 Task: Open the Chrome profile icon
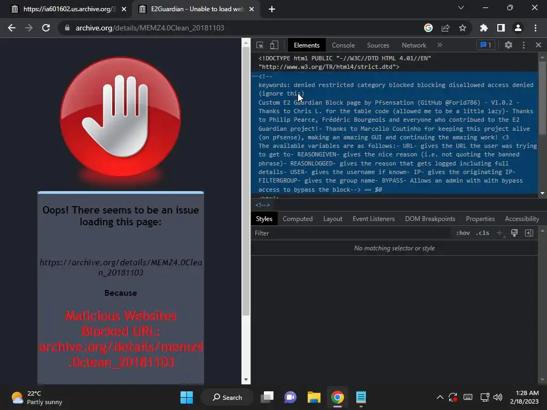coord(518,28)
